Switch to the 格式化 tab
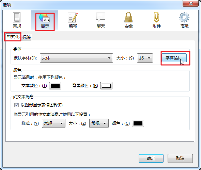This screenshot has width=201, height=170. [x=13, y=37]
